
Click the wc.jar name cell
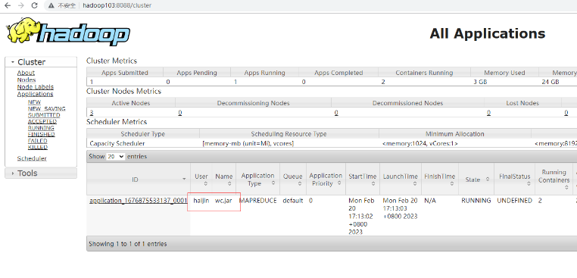click(x=223, y=201)
